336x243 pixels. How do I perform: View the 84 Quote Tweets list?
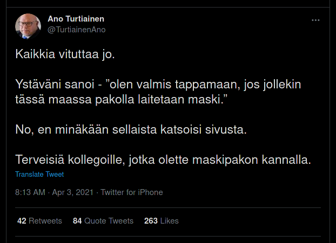pyautogui.click(x=103, y=221)
